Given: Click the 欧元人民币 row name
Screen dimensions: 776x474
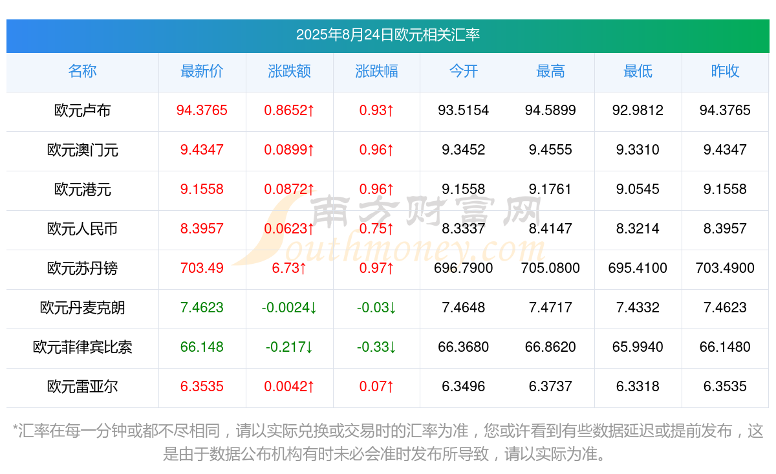Looking at the screenshot, I should coord(82,229).
